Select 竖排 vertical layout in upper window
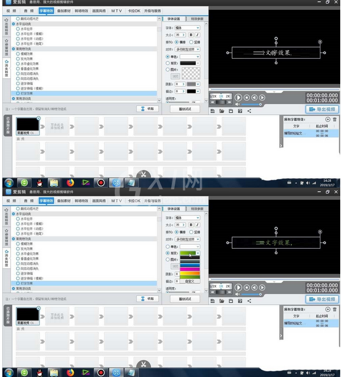 pos(191,42)
